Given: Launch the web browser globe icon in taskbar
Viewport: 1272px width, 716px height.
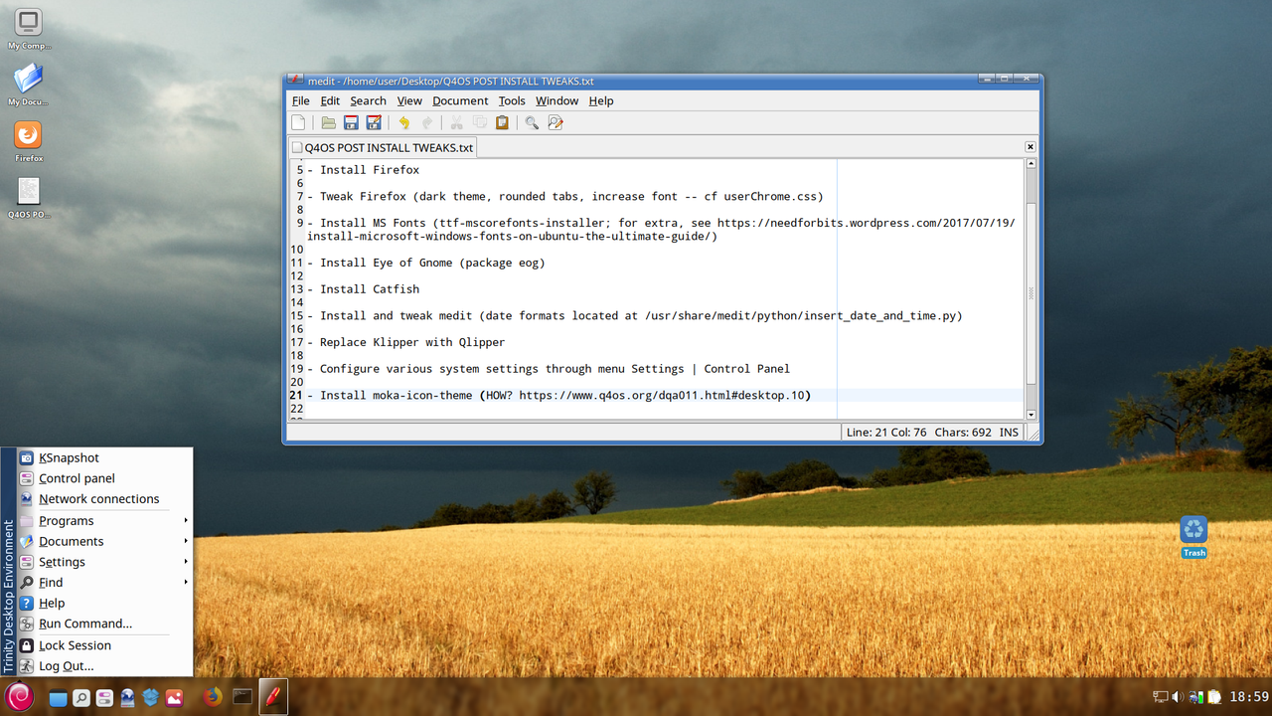Looking at the screenshot, I should tap(128, 698).
